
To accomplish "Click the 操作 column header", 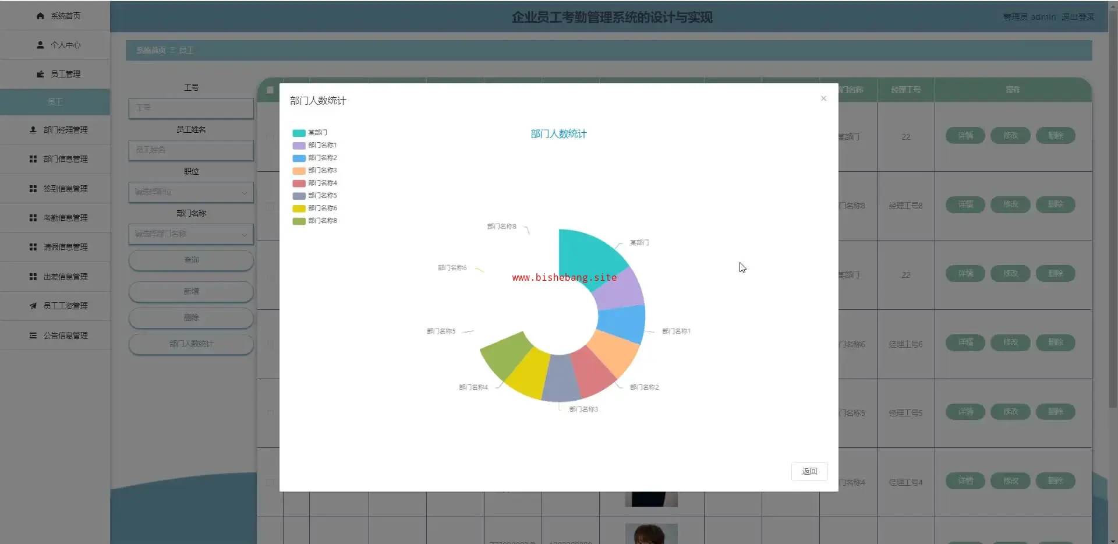I will click(1013, 90).
